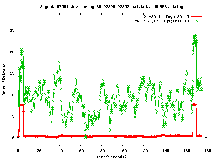Click the plot title Skynet_57581_Jupiter file name
Viewport: 214px width, 160px height.
[x=111, y=7]
